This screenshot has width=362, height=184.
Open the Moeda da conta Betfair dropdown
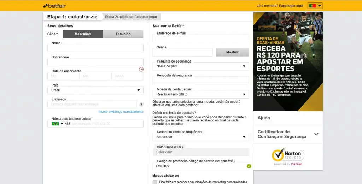[201, 94]
